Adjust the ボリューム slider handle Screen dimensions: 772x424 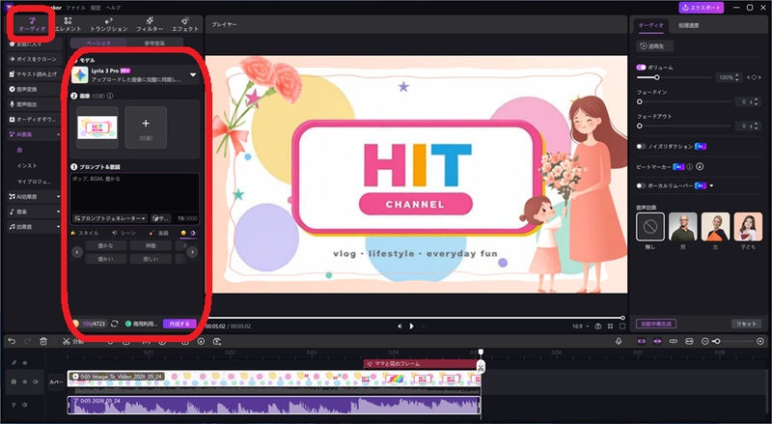(x=656, y=77)
